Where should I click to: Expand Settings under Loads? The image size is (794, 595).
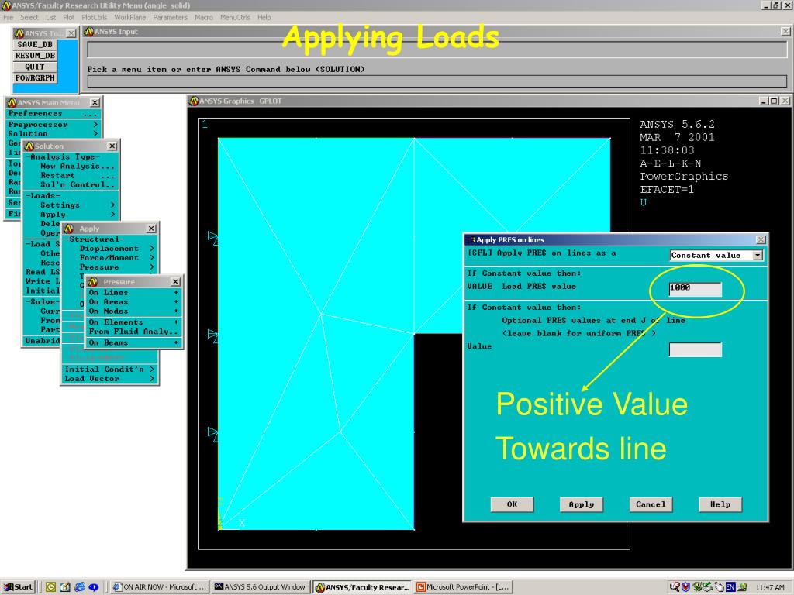[x=77, y=205]
